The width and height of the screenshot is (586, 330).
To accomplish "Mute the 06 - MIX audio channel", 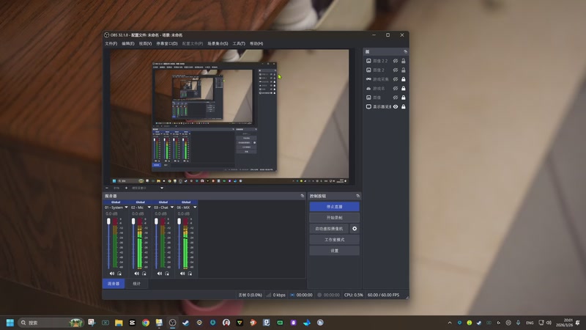I will (182, 274).
